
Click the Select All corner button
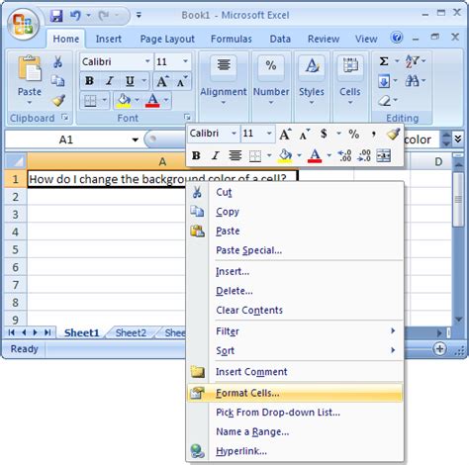pos(15,161)
